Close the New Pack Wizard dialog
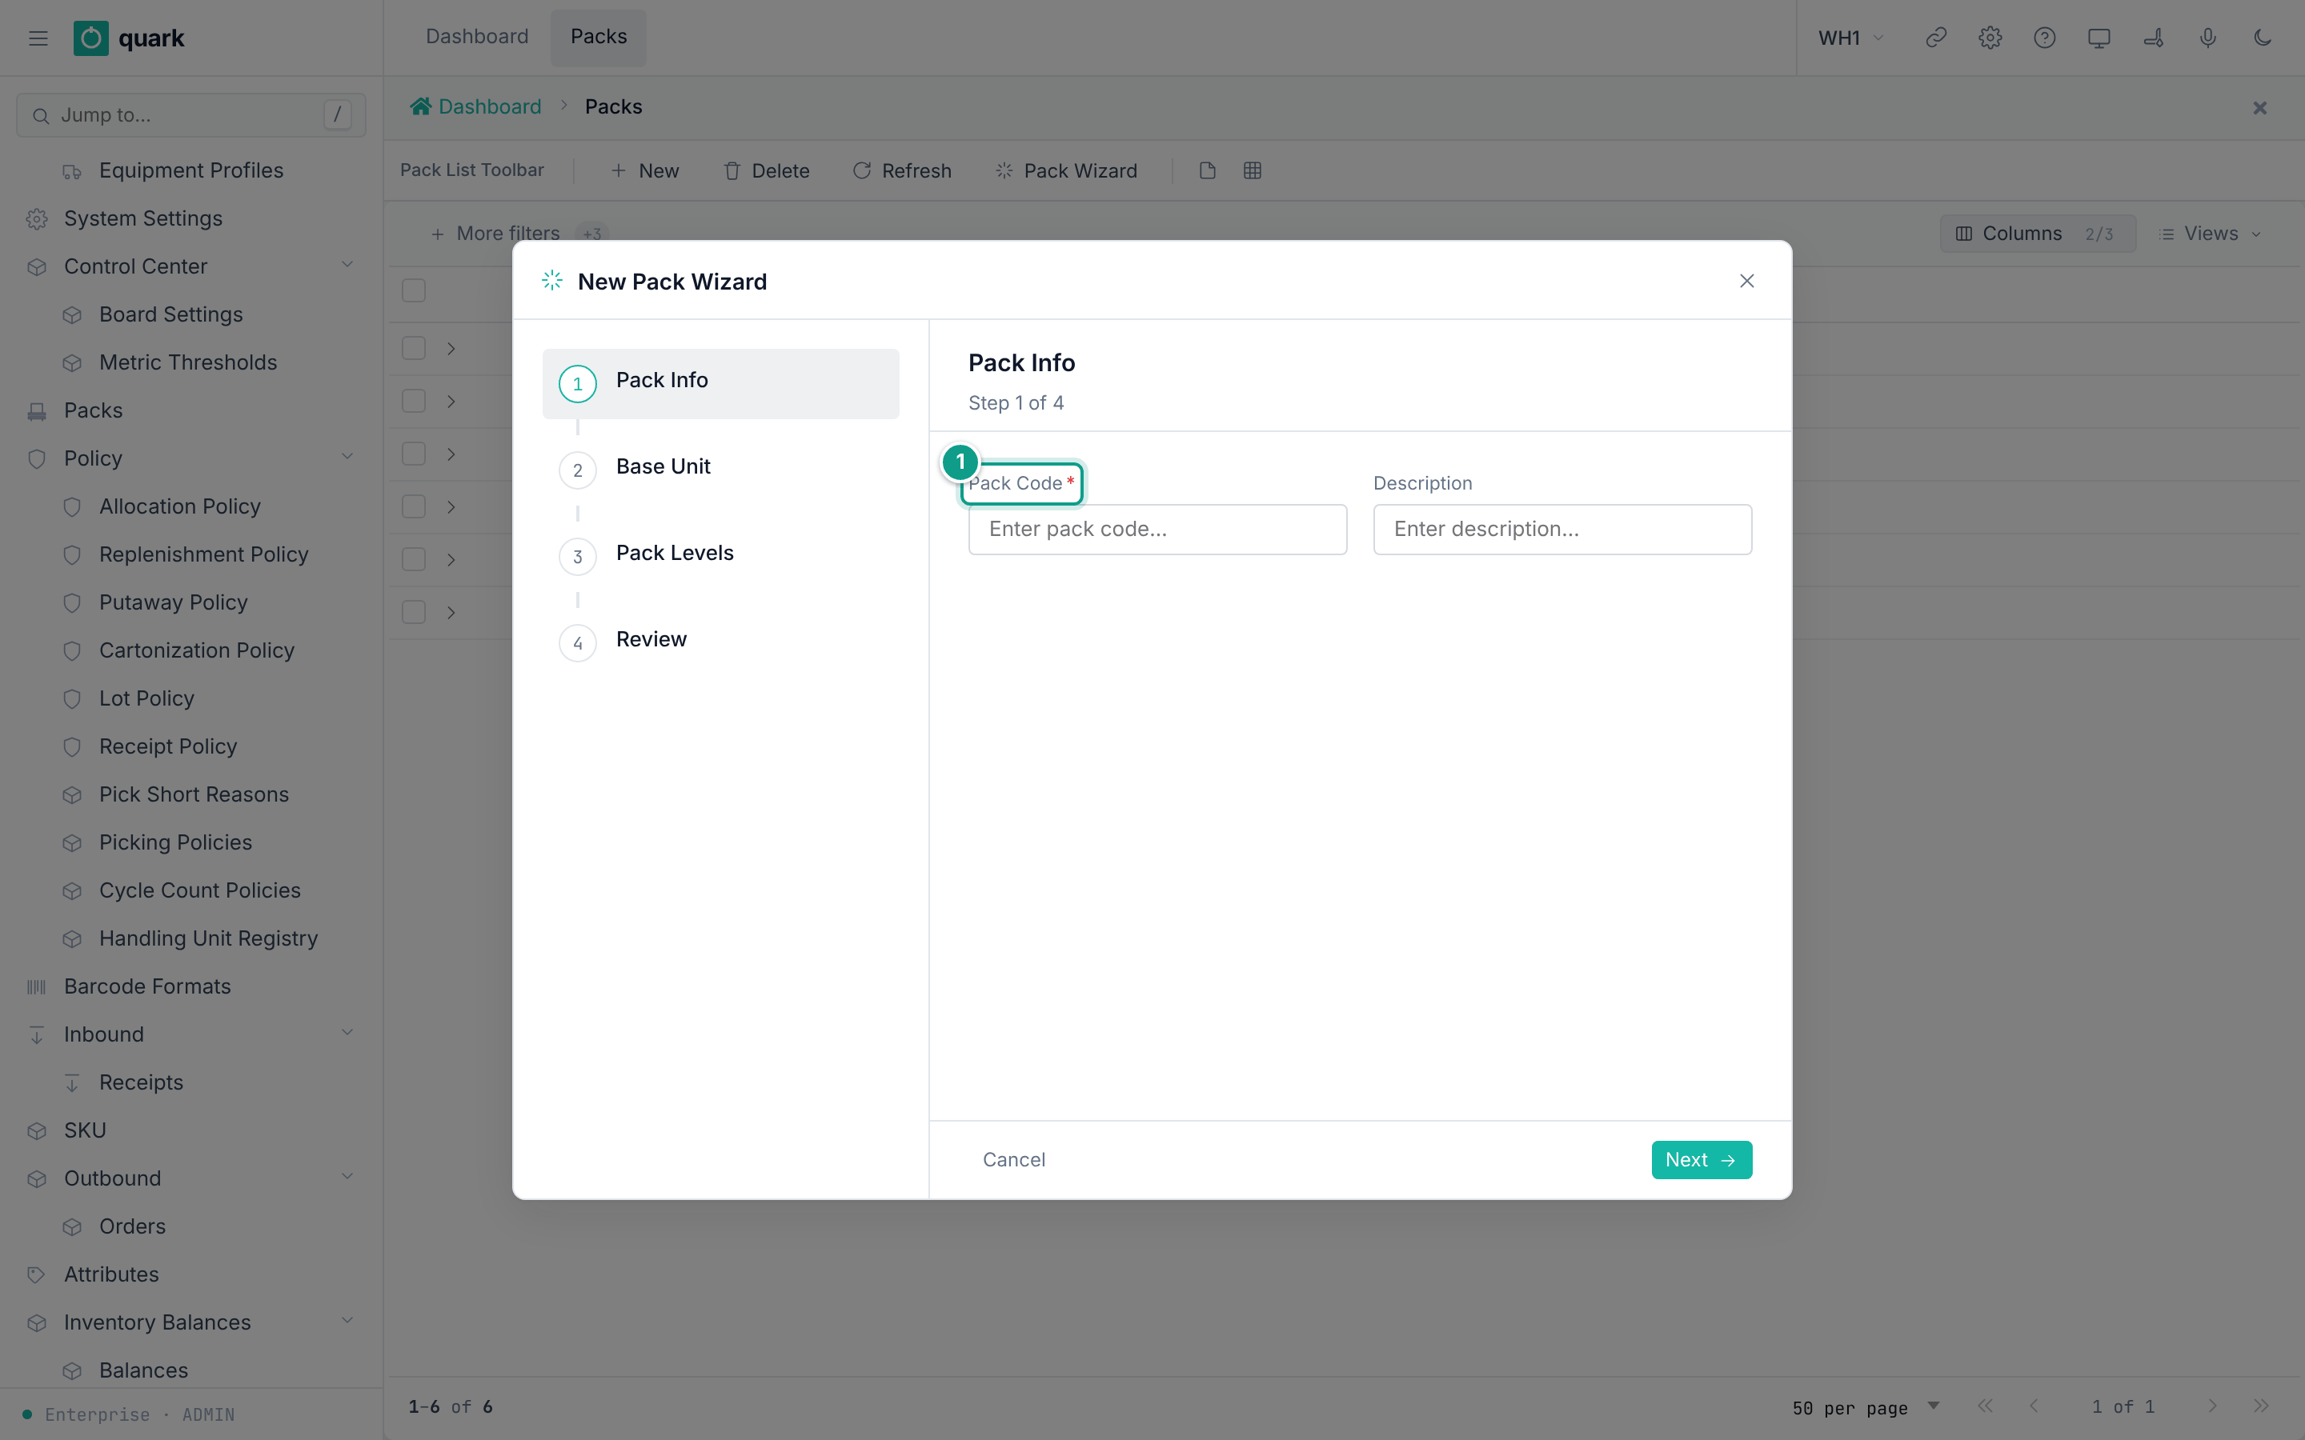 click(1747, 281)
